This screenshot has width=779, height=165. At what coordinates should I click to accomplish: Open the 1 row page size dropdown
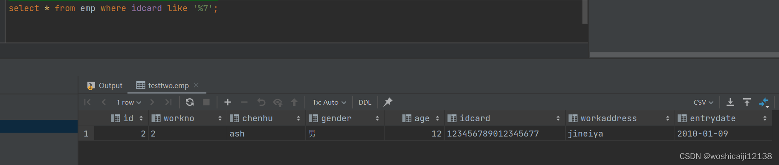128,102
